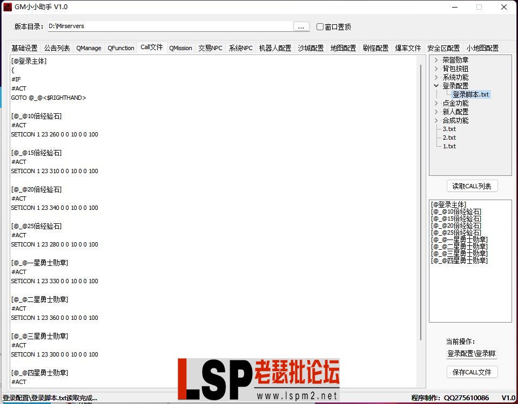Expand the 合成功能 tree node
This screenshot has width=518, height=404.
pyautogui.click(x=435, y=120)
